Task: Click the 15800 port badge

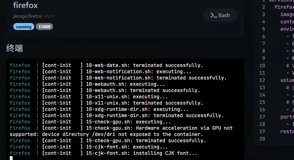Action: click(x=44, y=26)
